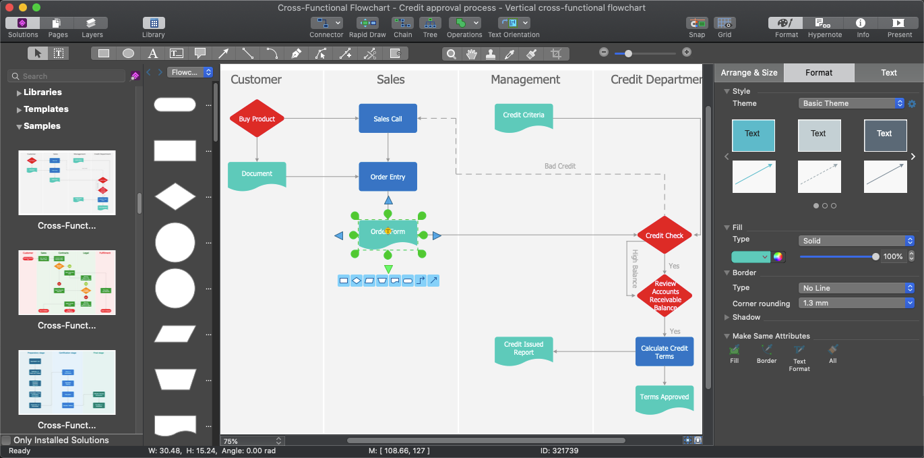This screenshot has width=924, height=458.
Task: Open the Layers panel
Action: [92, 27]
